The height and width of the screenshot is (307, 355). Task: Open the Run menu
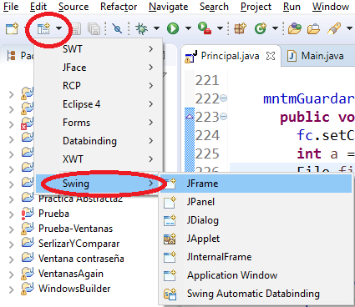click(x=292, y=7)
